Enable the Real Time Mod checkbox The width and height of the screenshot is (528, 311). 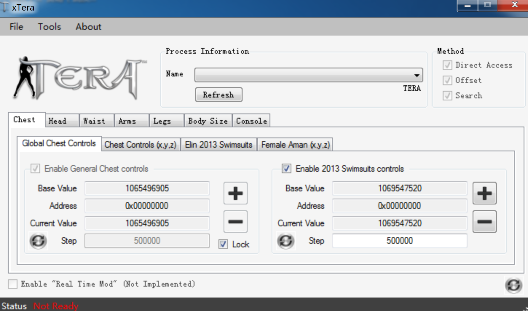tap(13, 284)
